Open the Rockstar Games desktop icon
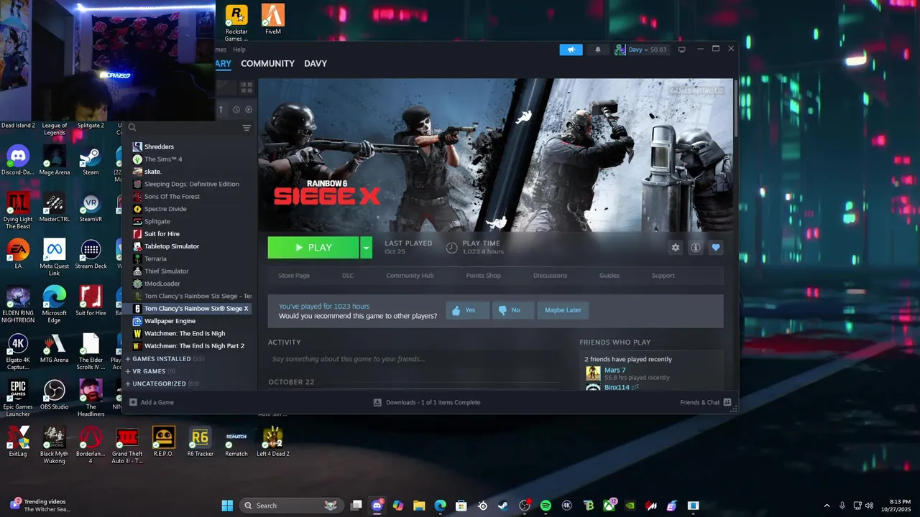920x517 pixels. [x=236, y=23]
